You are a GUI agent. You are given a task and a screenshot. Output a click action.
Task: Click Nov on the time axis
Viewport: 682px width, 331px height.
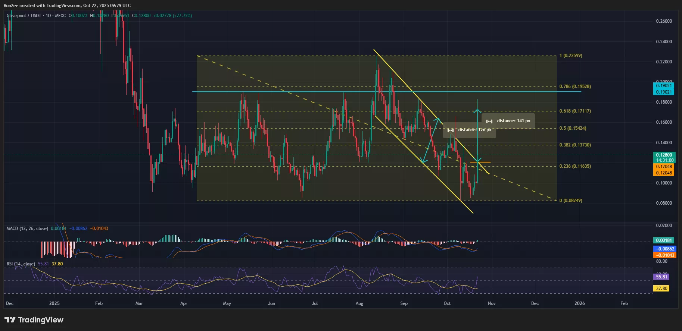(492, 303)
